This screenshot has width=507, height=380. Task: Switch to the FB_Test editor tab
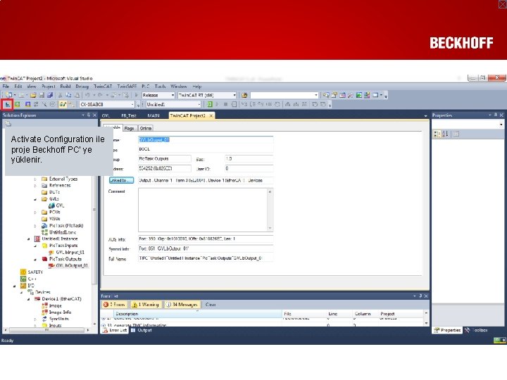[x=129, y=115]
